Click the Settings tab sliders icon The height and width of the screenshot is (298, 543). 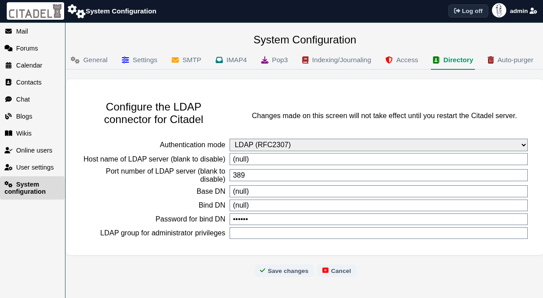coord(126,60)
